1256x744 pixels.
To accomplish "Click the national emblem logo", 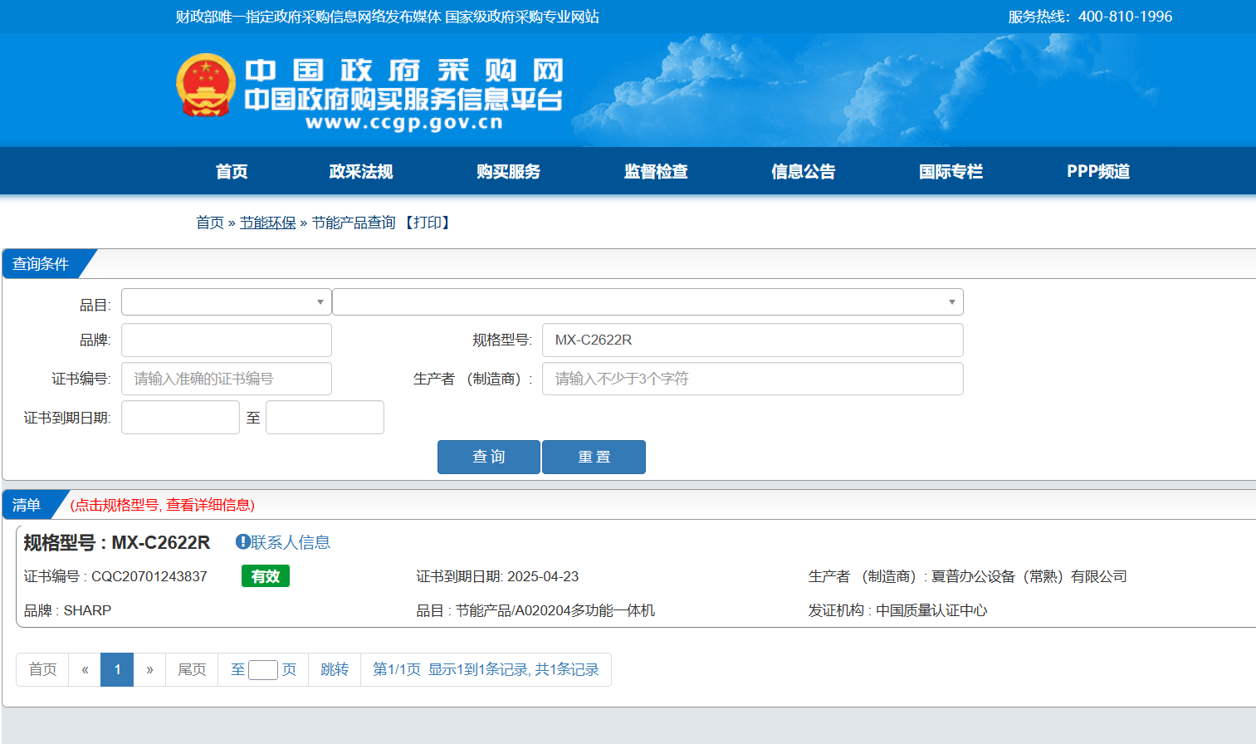I will (206, 86).
